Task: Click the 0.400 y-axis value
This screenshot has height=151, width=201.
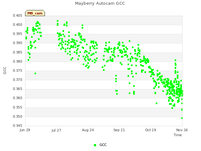Action: pyautogui.click(x=18, y=25)
